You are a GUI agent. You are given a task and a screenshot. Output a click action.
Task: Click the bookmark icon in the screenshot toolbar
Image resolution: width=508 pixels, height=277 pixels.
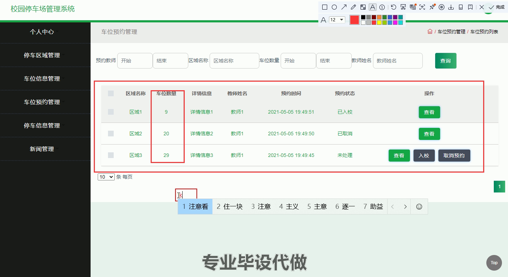(470, 7)
